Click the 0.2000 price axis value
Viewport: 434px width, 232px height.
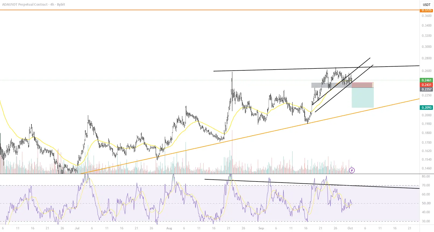(426, 115)
